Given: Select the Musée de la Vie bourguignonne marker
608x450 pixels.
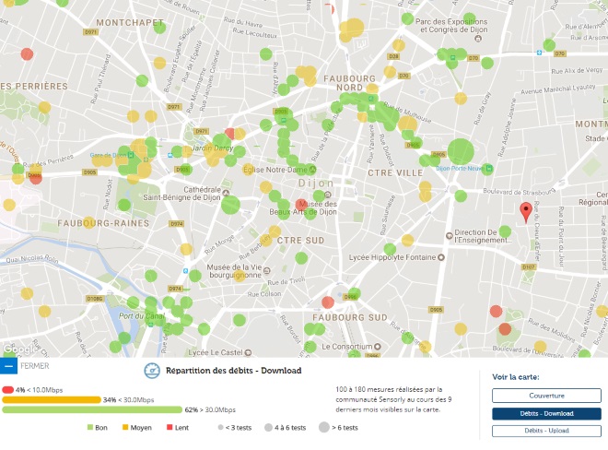Looking at the screenshot, I should tap(266, 270).
